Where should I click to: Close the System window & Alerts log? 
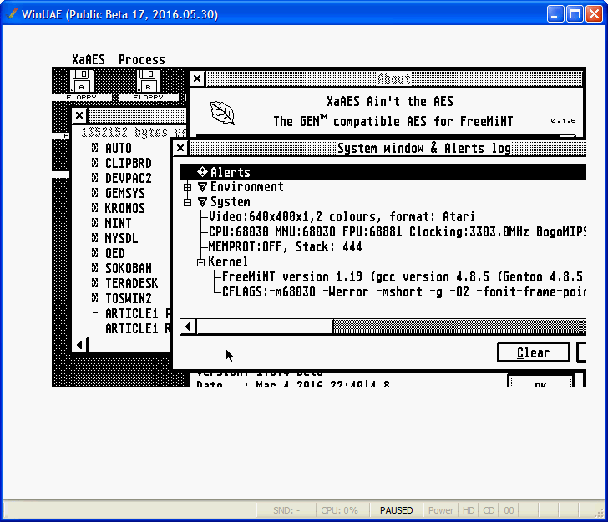click(x=180, y=148)
